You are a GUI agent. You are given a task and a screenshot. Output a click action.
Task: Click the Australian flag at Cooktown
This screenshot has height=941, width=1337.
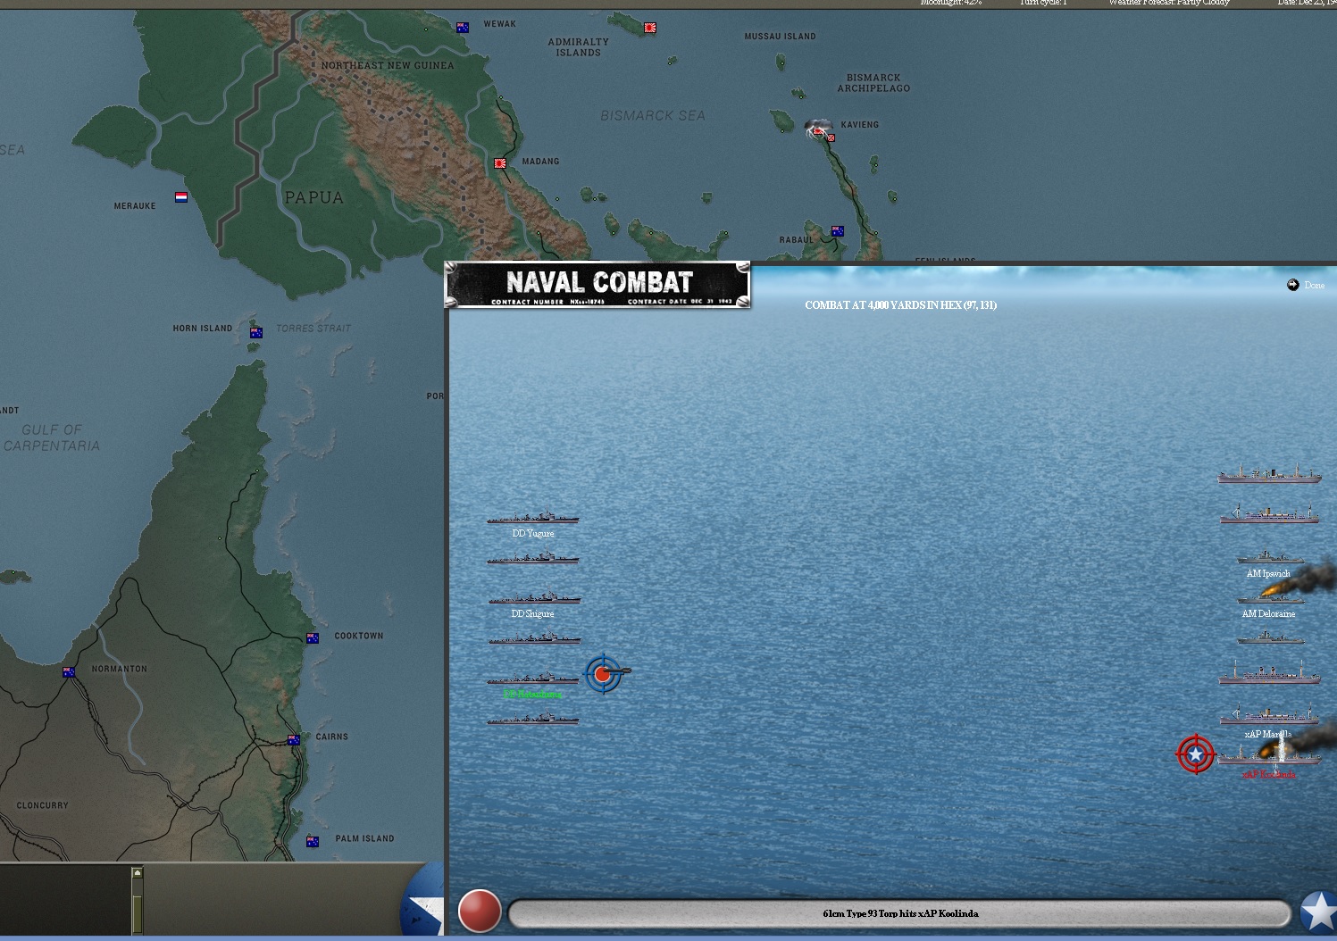[313, 637]
